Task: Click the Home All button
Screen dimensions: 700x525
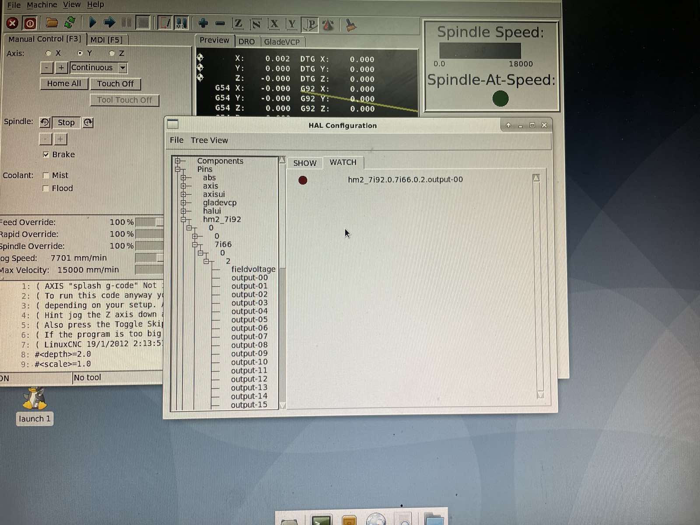Action: click(x=64, y=84)
